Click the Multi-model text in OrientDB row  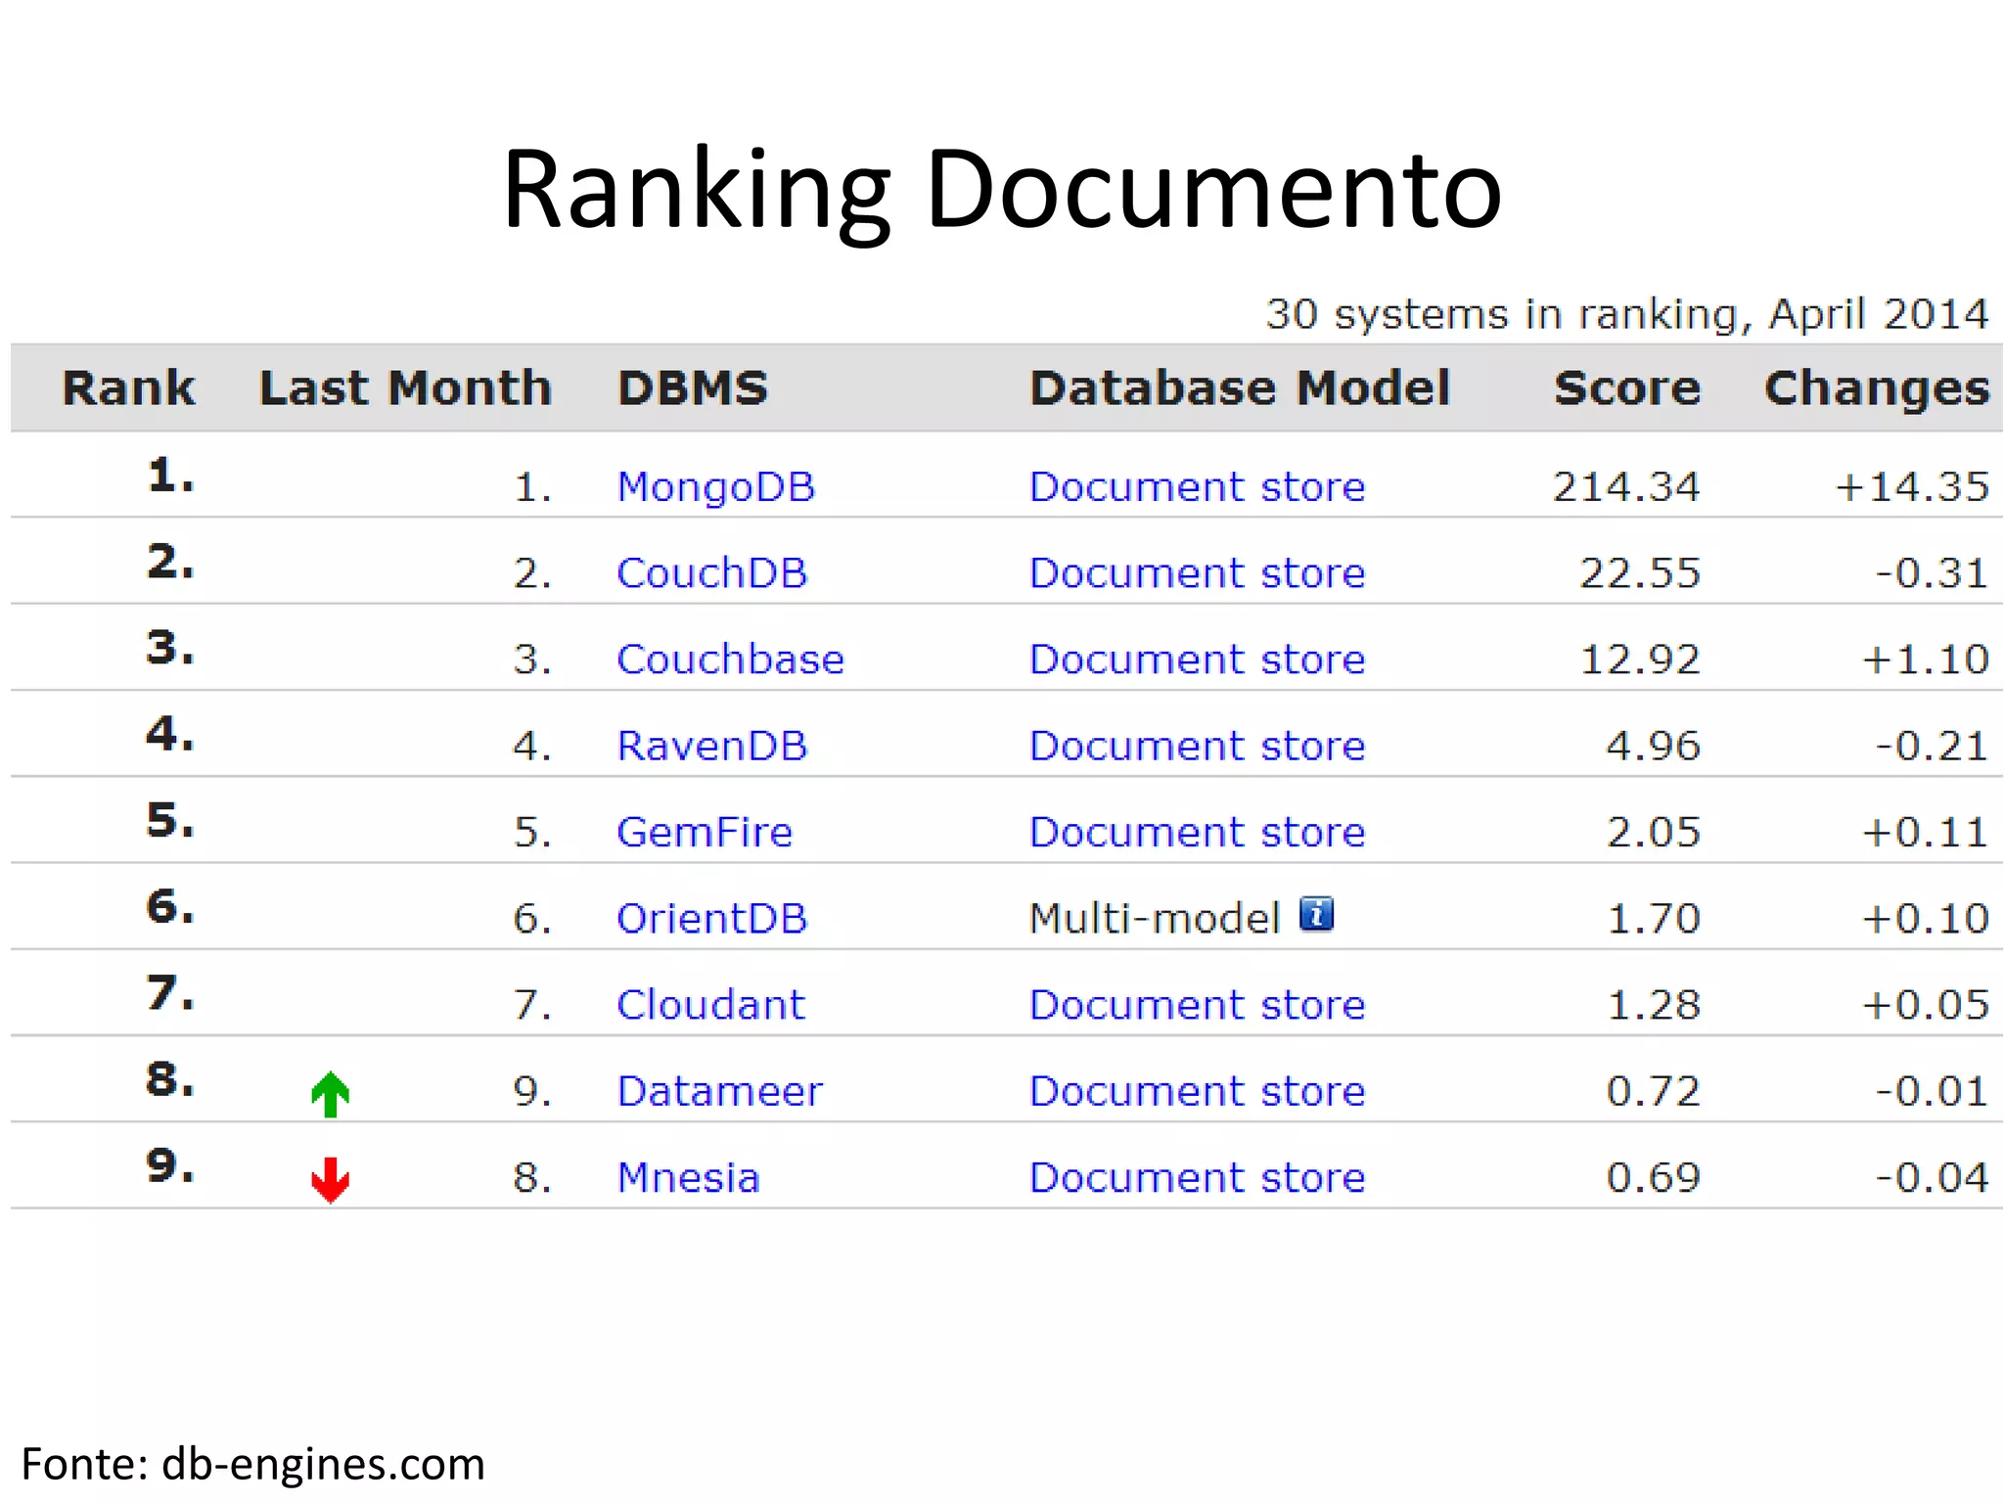tap(1155, 918)
